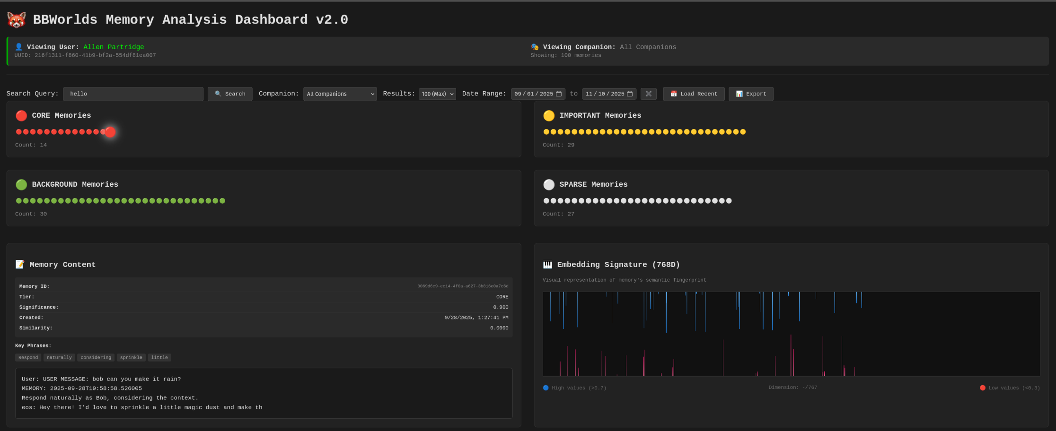1056x431 pixels.
Task: Click the 'Respond' key phrase tag
Action: (28, 358)
